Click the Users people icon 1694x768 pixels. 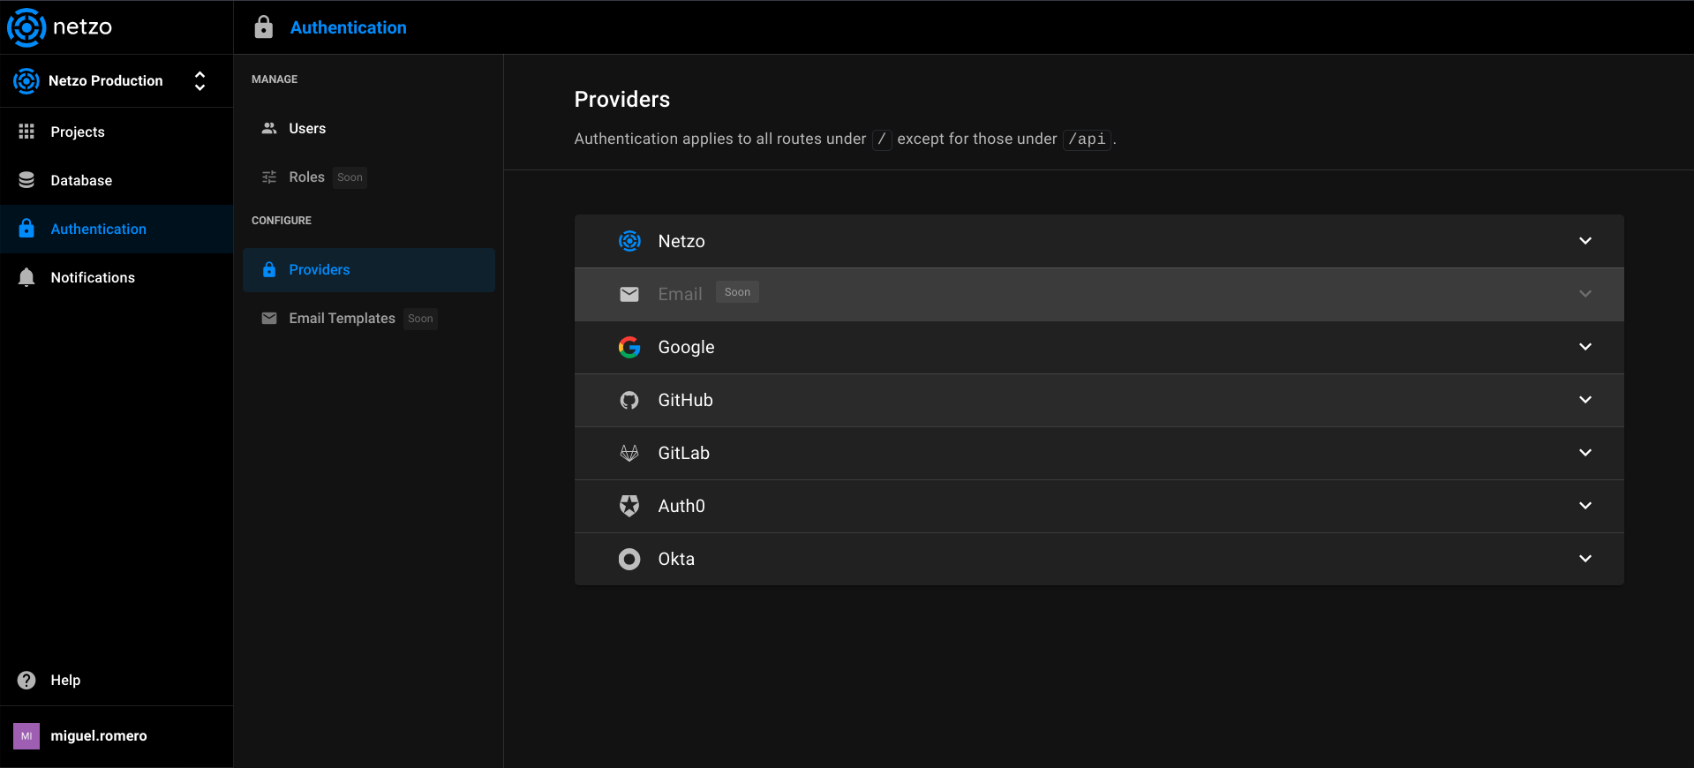click(269, 128)
